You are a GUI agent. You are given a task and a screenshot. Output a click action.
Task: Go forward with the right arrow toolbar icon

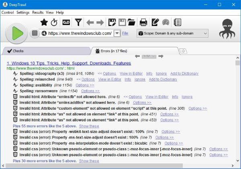[x=100, y=23]
